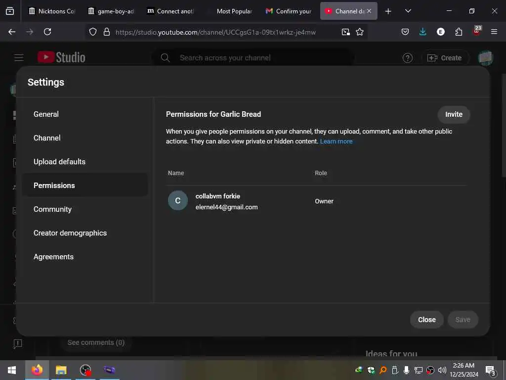The width and height of the screenshot is (506, 380).
Task: Click the collabvm forkie name
Action: click(x=217, y=196)
